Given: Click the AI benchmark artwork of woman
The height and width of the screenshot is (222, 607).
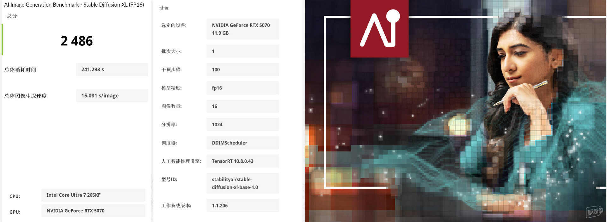Looking at the screenshot, I should coord(456,111).
